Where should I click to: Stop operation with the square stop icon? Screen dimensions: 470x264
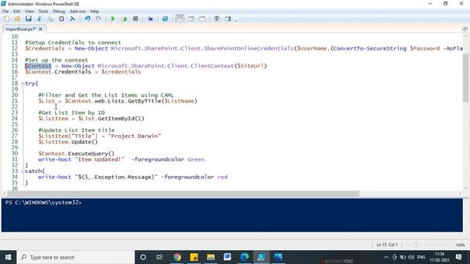click(x=135, y=19)
